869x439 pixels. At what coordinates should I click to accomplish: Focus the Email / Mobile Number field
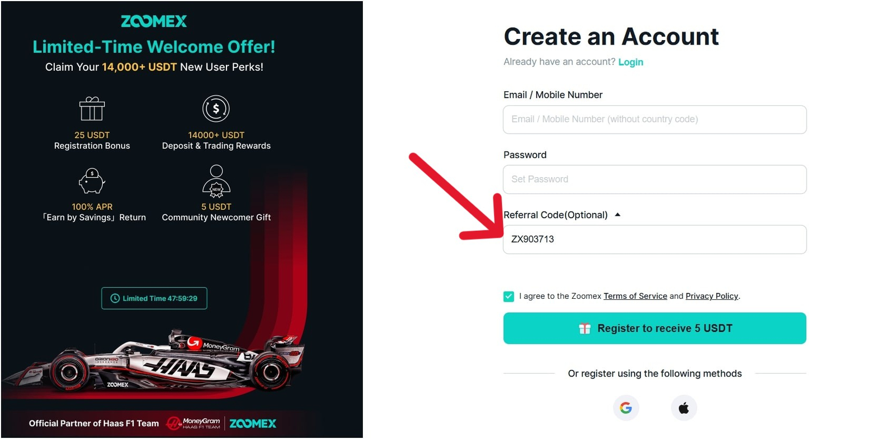[x=654, y=120]
